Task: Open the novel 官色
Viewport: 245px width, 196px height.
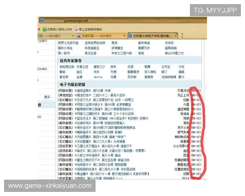Action: click(x=141, y=53)
